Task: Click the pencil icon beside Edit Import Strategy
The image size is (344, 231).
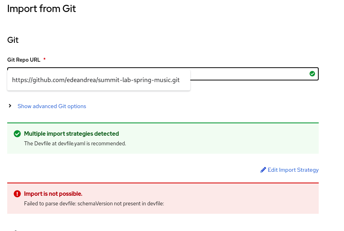Action: [263, 170]
